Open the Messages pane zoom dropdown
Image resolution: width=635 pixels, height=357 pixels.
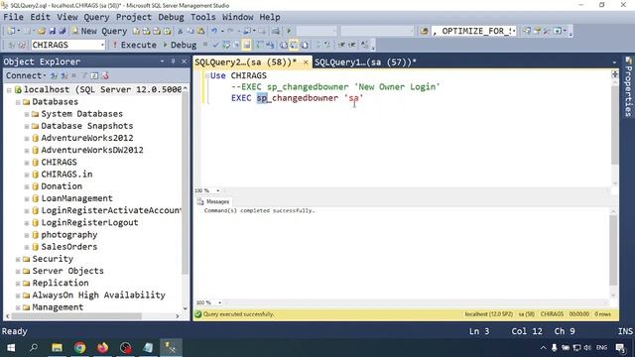219,302
